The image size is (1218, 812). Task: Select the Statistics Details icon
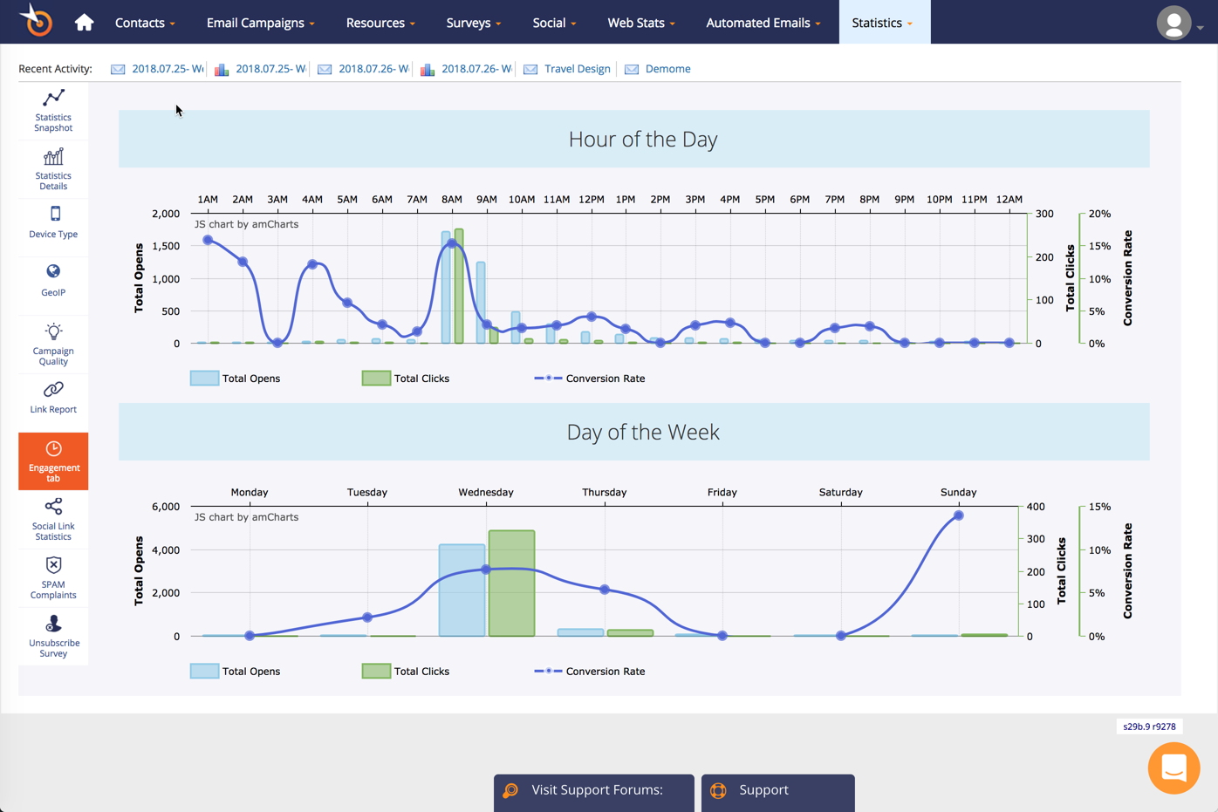coord(52,168)
